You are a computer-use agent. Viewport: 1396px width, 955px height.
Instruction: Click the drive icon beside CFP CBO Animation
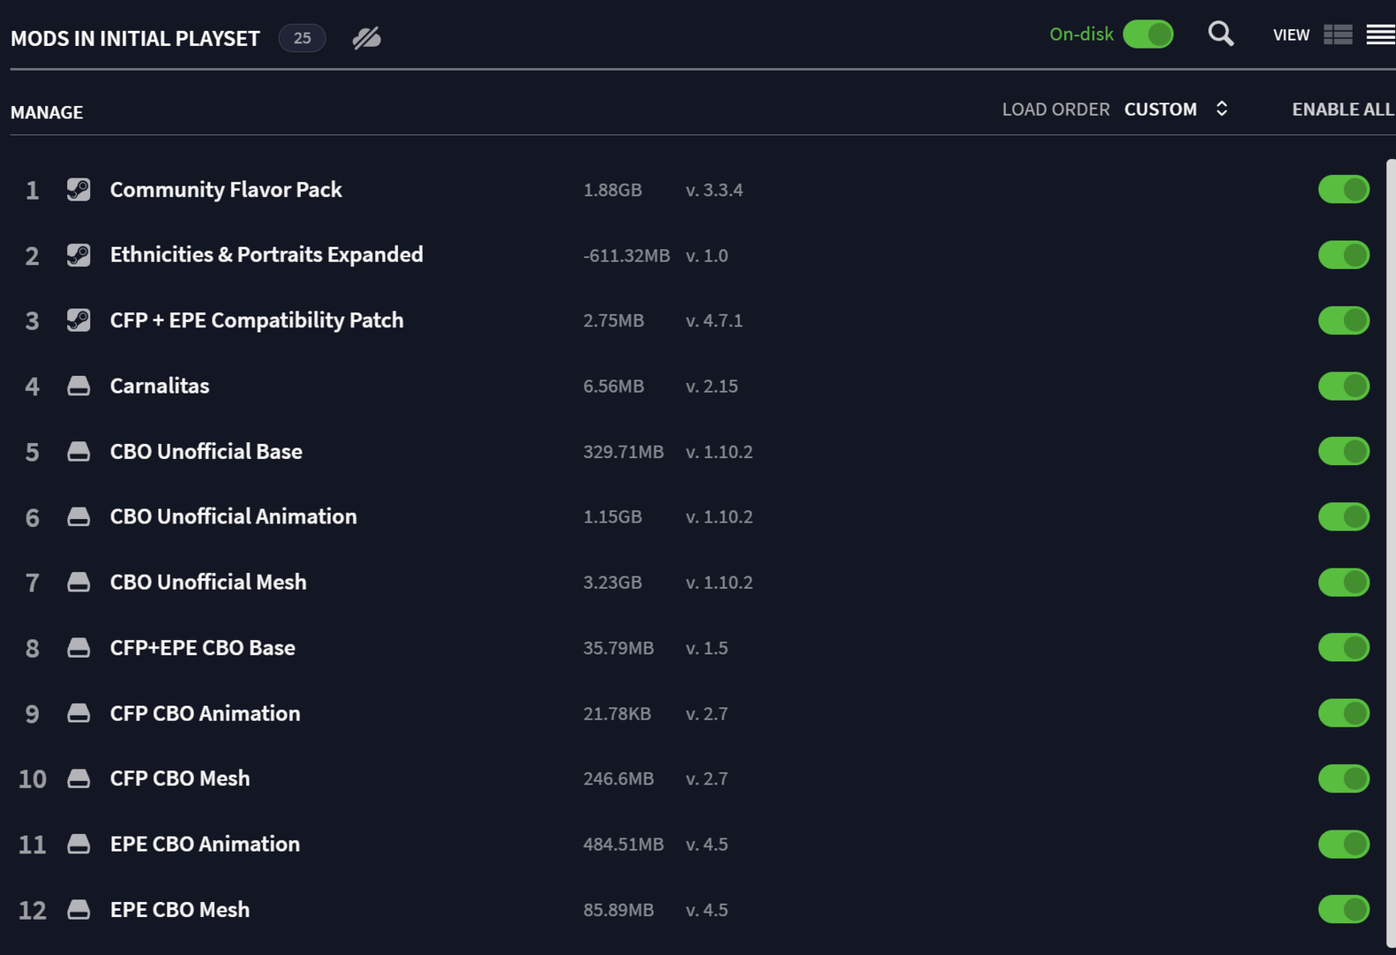(x=78, y=713)
